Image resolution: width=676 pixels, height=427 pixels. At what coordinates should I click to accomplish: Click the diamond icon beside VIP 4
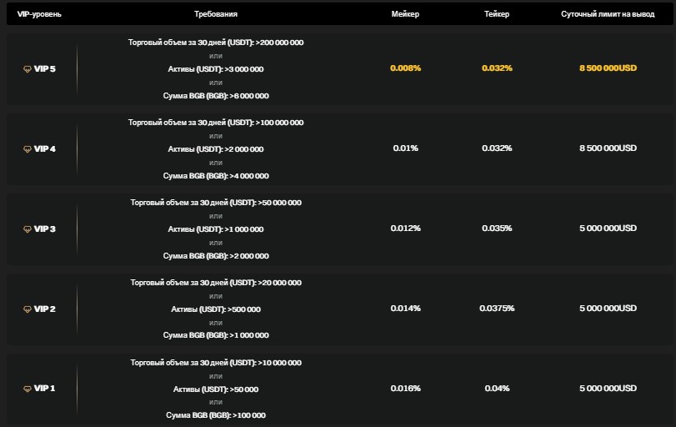coord(27,148)
